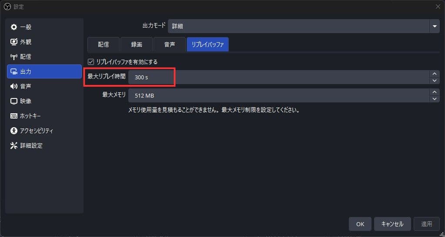Image resolution: width=445 pixels, height=237 pixels.
Task: Select the ホットキー keyboard icon
Action: click(13, 116)
